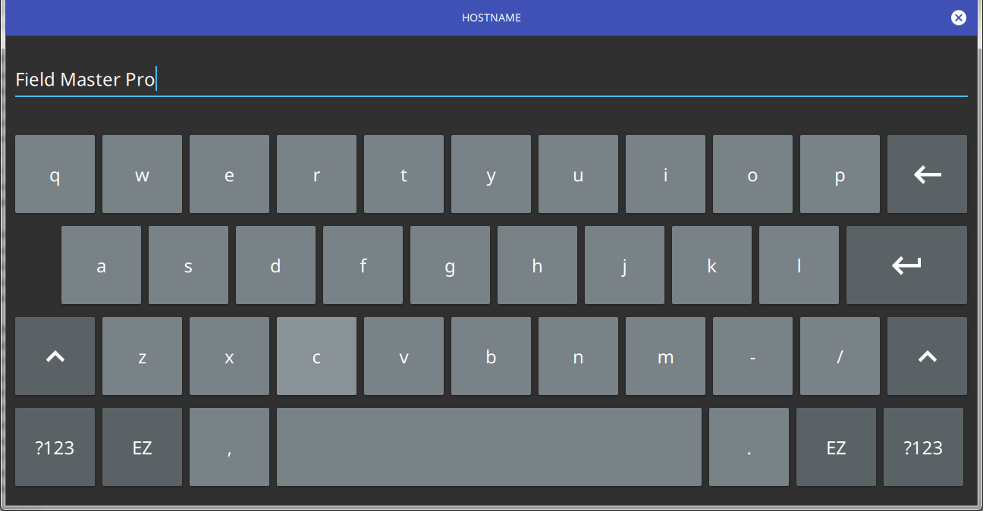Image resolution: width=983 pixels, height=511 pixels.
Task: Tap the right EZ key
Action: pos(836,447)
